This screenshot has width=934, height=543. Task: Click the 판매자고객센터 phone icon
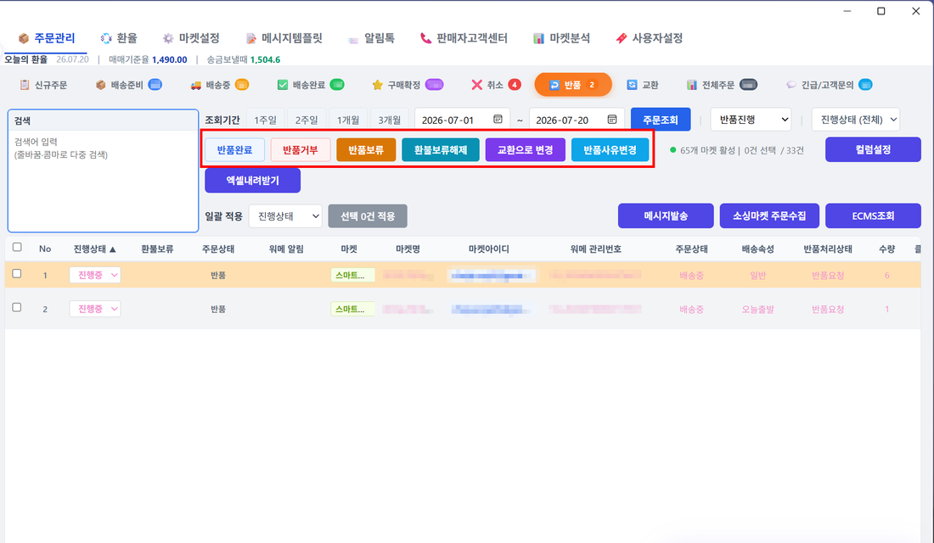pyautogui.click(x=425, y=38)
